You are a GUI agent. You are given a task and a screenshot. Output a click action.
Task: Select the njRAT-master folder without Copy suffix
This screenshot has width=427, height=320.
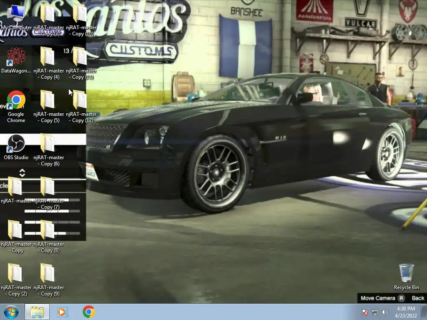click(x=16, y=190)
